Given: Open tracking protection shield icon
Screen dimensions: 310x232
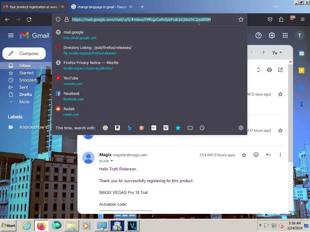Looking at the screenshot, I should tap(58, 19).
